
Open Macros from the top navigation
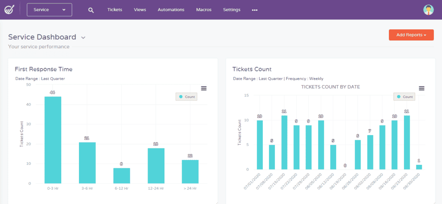coord(204,9)
